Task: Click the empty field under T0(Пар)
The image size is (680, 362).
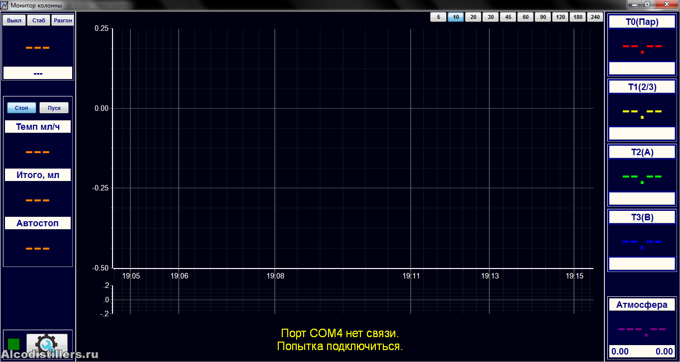Action: tap(642, 68)
